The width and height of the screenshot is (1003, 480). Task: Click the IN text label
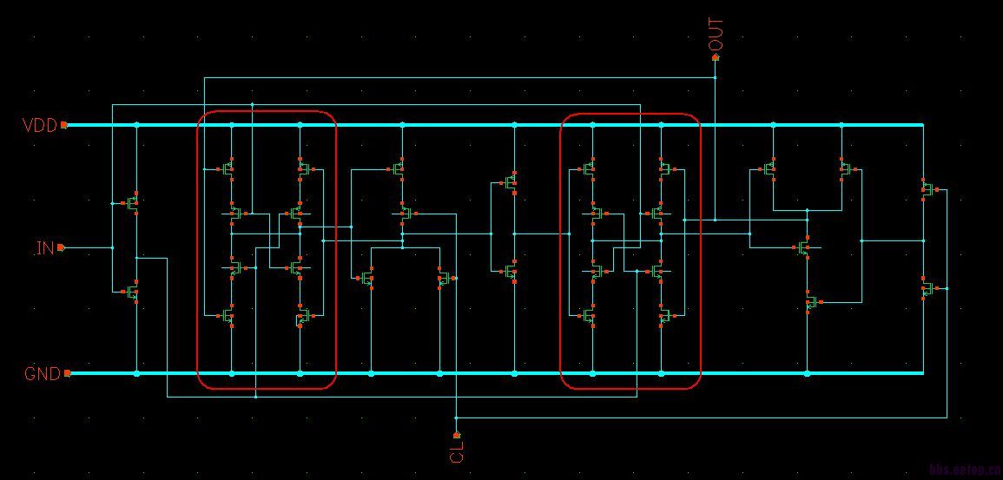(45, 248)
